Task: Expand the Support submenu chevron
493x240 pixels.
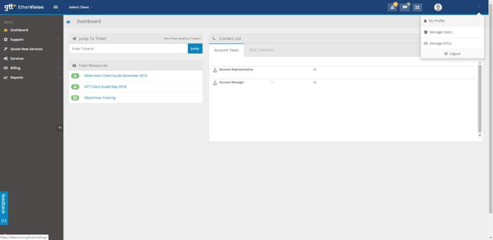Action: (58, 39)
